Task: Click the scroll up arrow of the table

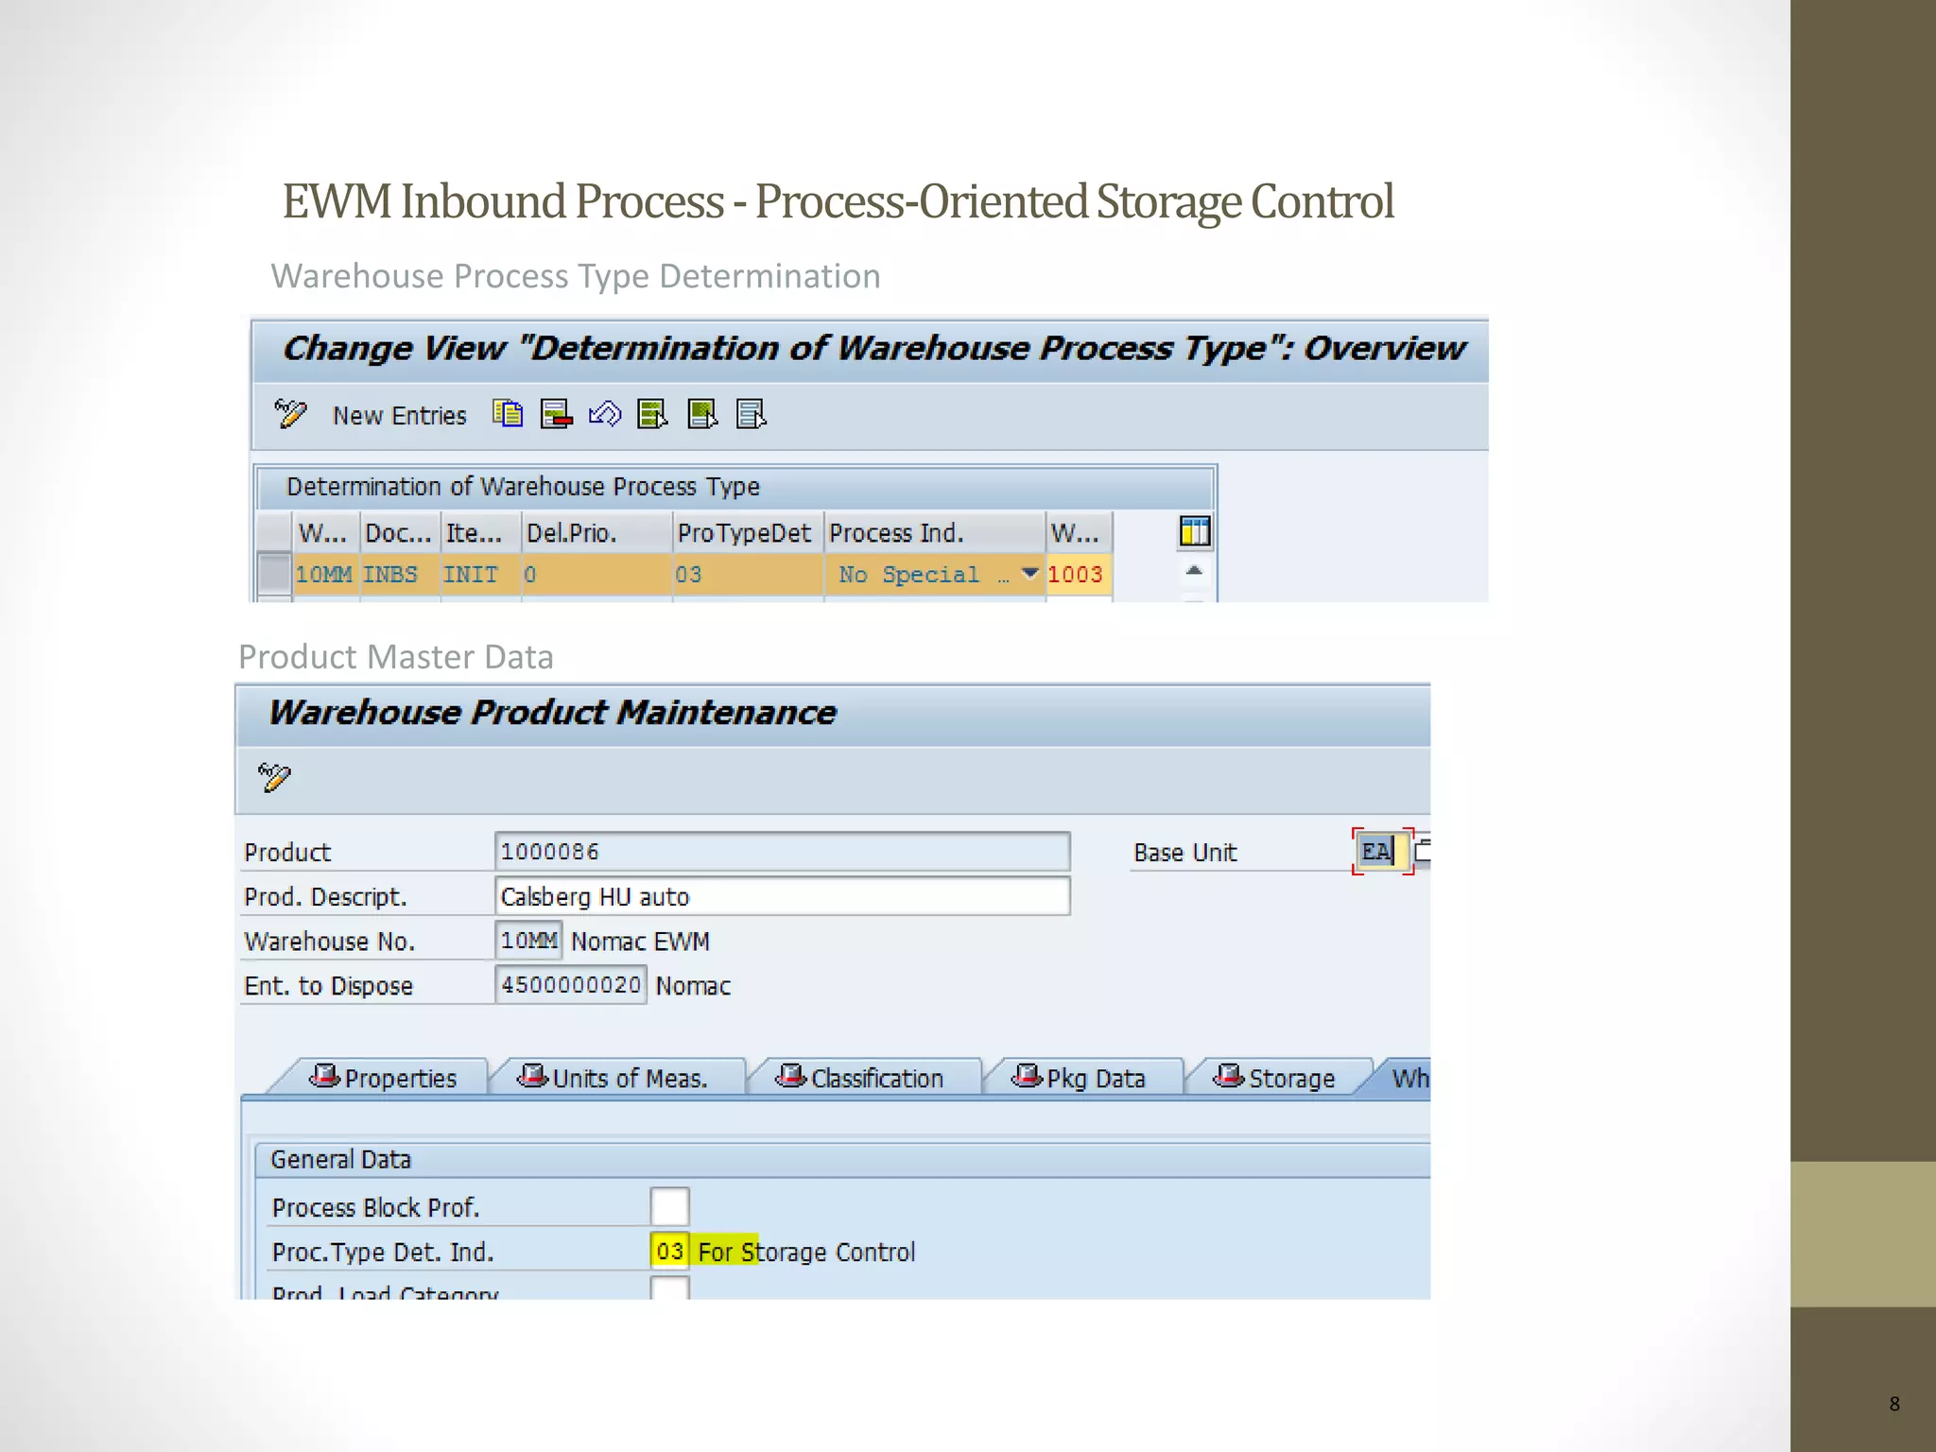Action: click(x=1194, y=571)
